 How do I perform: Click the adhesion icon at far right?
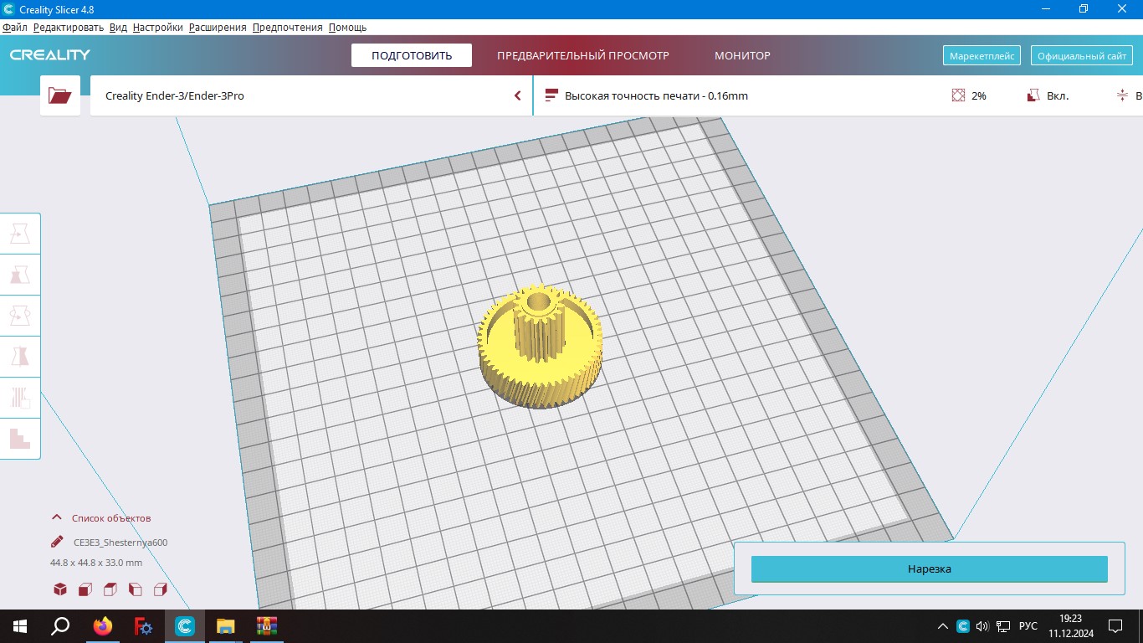point(1123,95)
